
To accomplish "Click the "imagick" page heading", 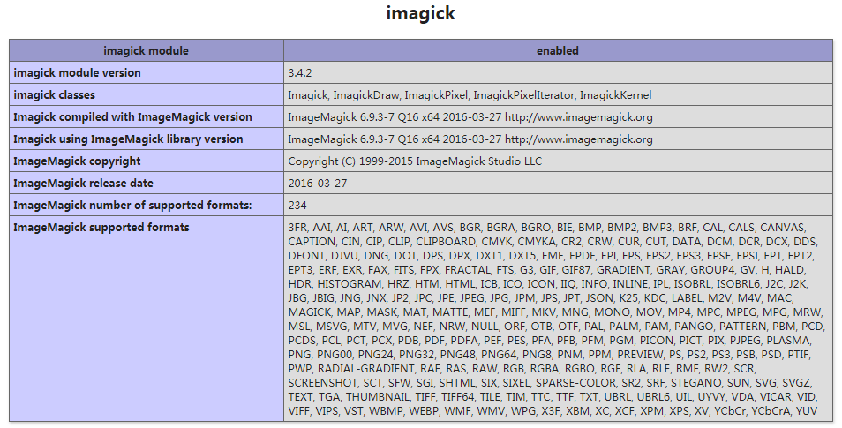I will click(420, 14).
